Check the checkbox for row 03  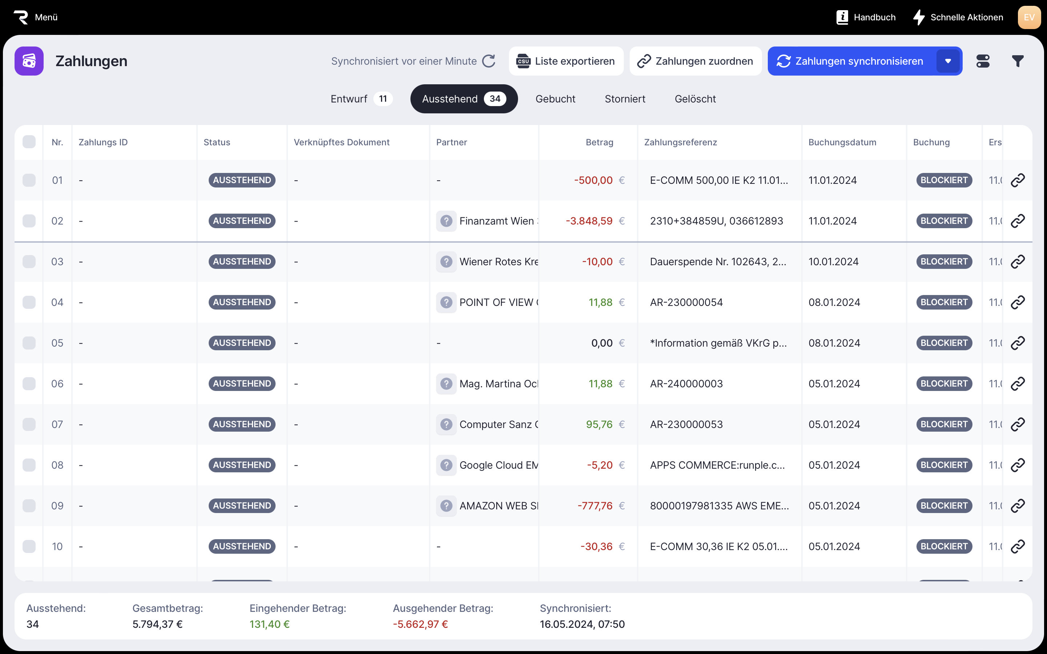tap(29, 262)
